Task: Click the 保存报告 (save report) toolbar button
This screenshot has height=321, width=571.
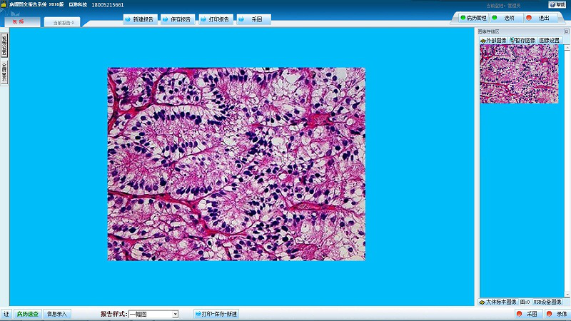Action: [177, 19]
